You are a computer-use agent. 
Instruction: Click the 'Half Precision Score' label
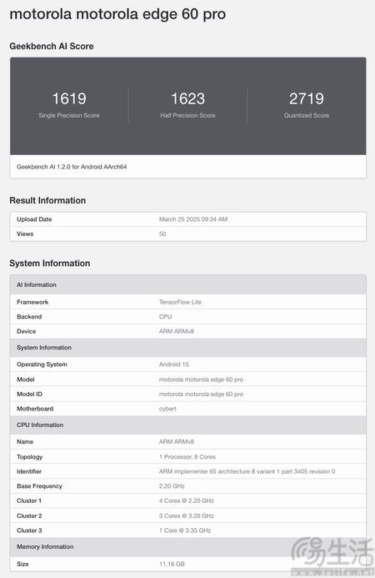point(187,115)
